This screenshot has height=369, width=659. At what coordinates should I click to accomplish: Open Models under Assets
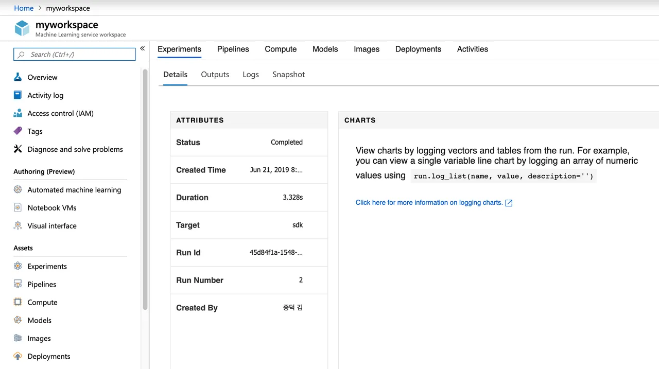pos(40,320)
